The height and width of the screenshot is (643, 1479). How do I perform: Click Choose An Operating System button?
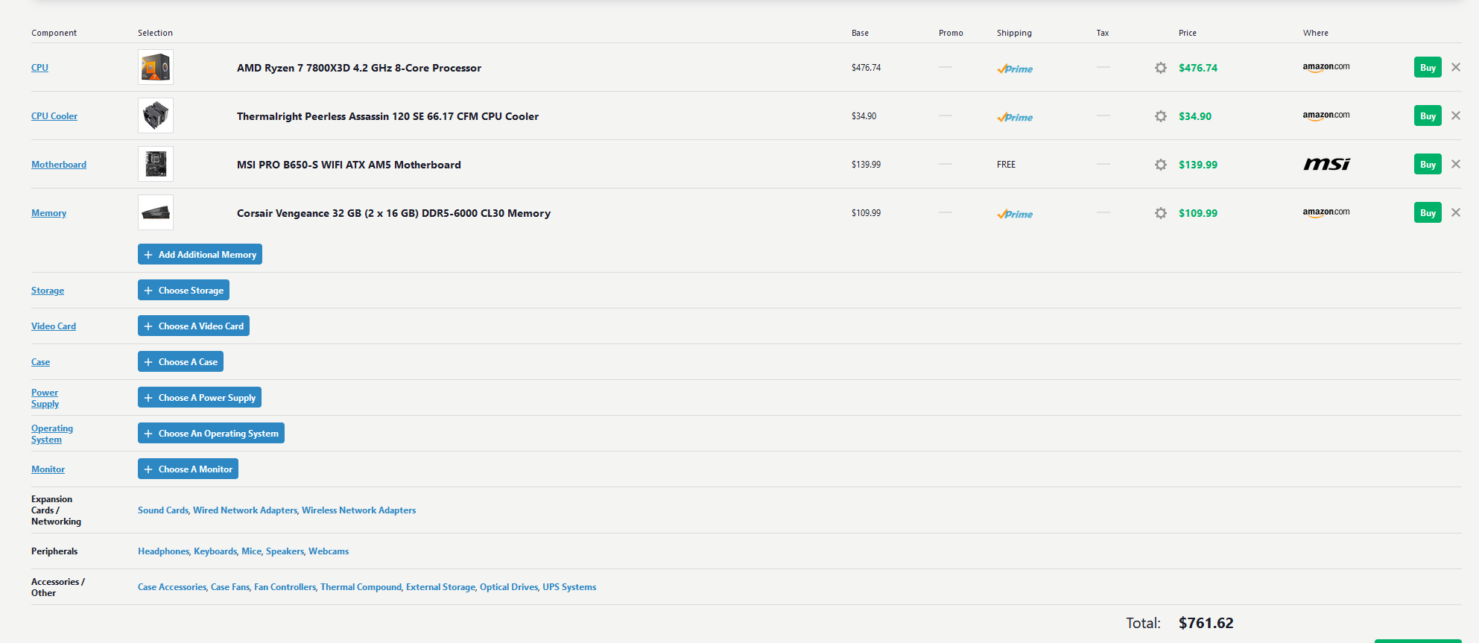tap(211, 433)
